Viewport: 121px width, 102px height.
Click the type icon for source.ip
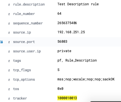click(x=9, y=33)
